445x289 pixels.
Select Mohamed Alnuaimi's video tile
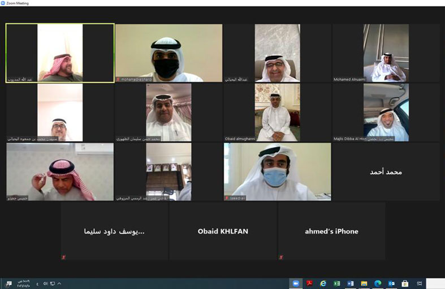pyautogui.click(x=386, y=53)
